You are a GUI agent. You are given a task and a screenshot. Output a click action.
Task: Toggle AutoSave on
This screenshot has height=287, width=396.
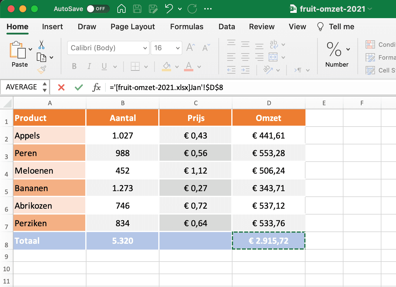pyautogui.click(x=98, y=9)
